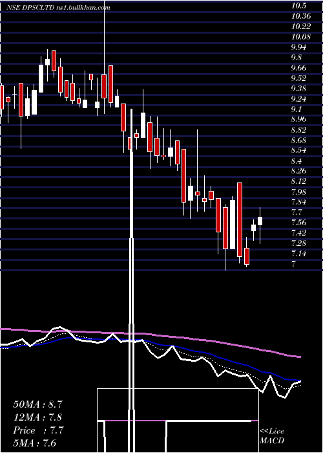The image size is (323, 453).
Task: Click the 50MA : 8.7 legend entry
Action: click(37, 404)
